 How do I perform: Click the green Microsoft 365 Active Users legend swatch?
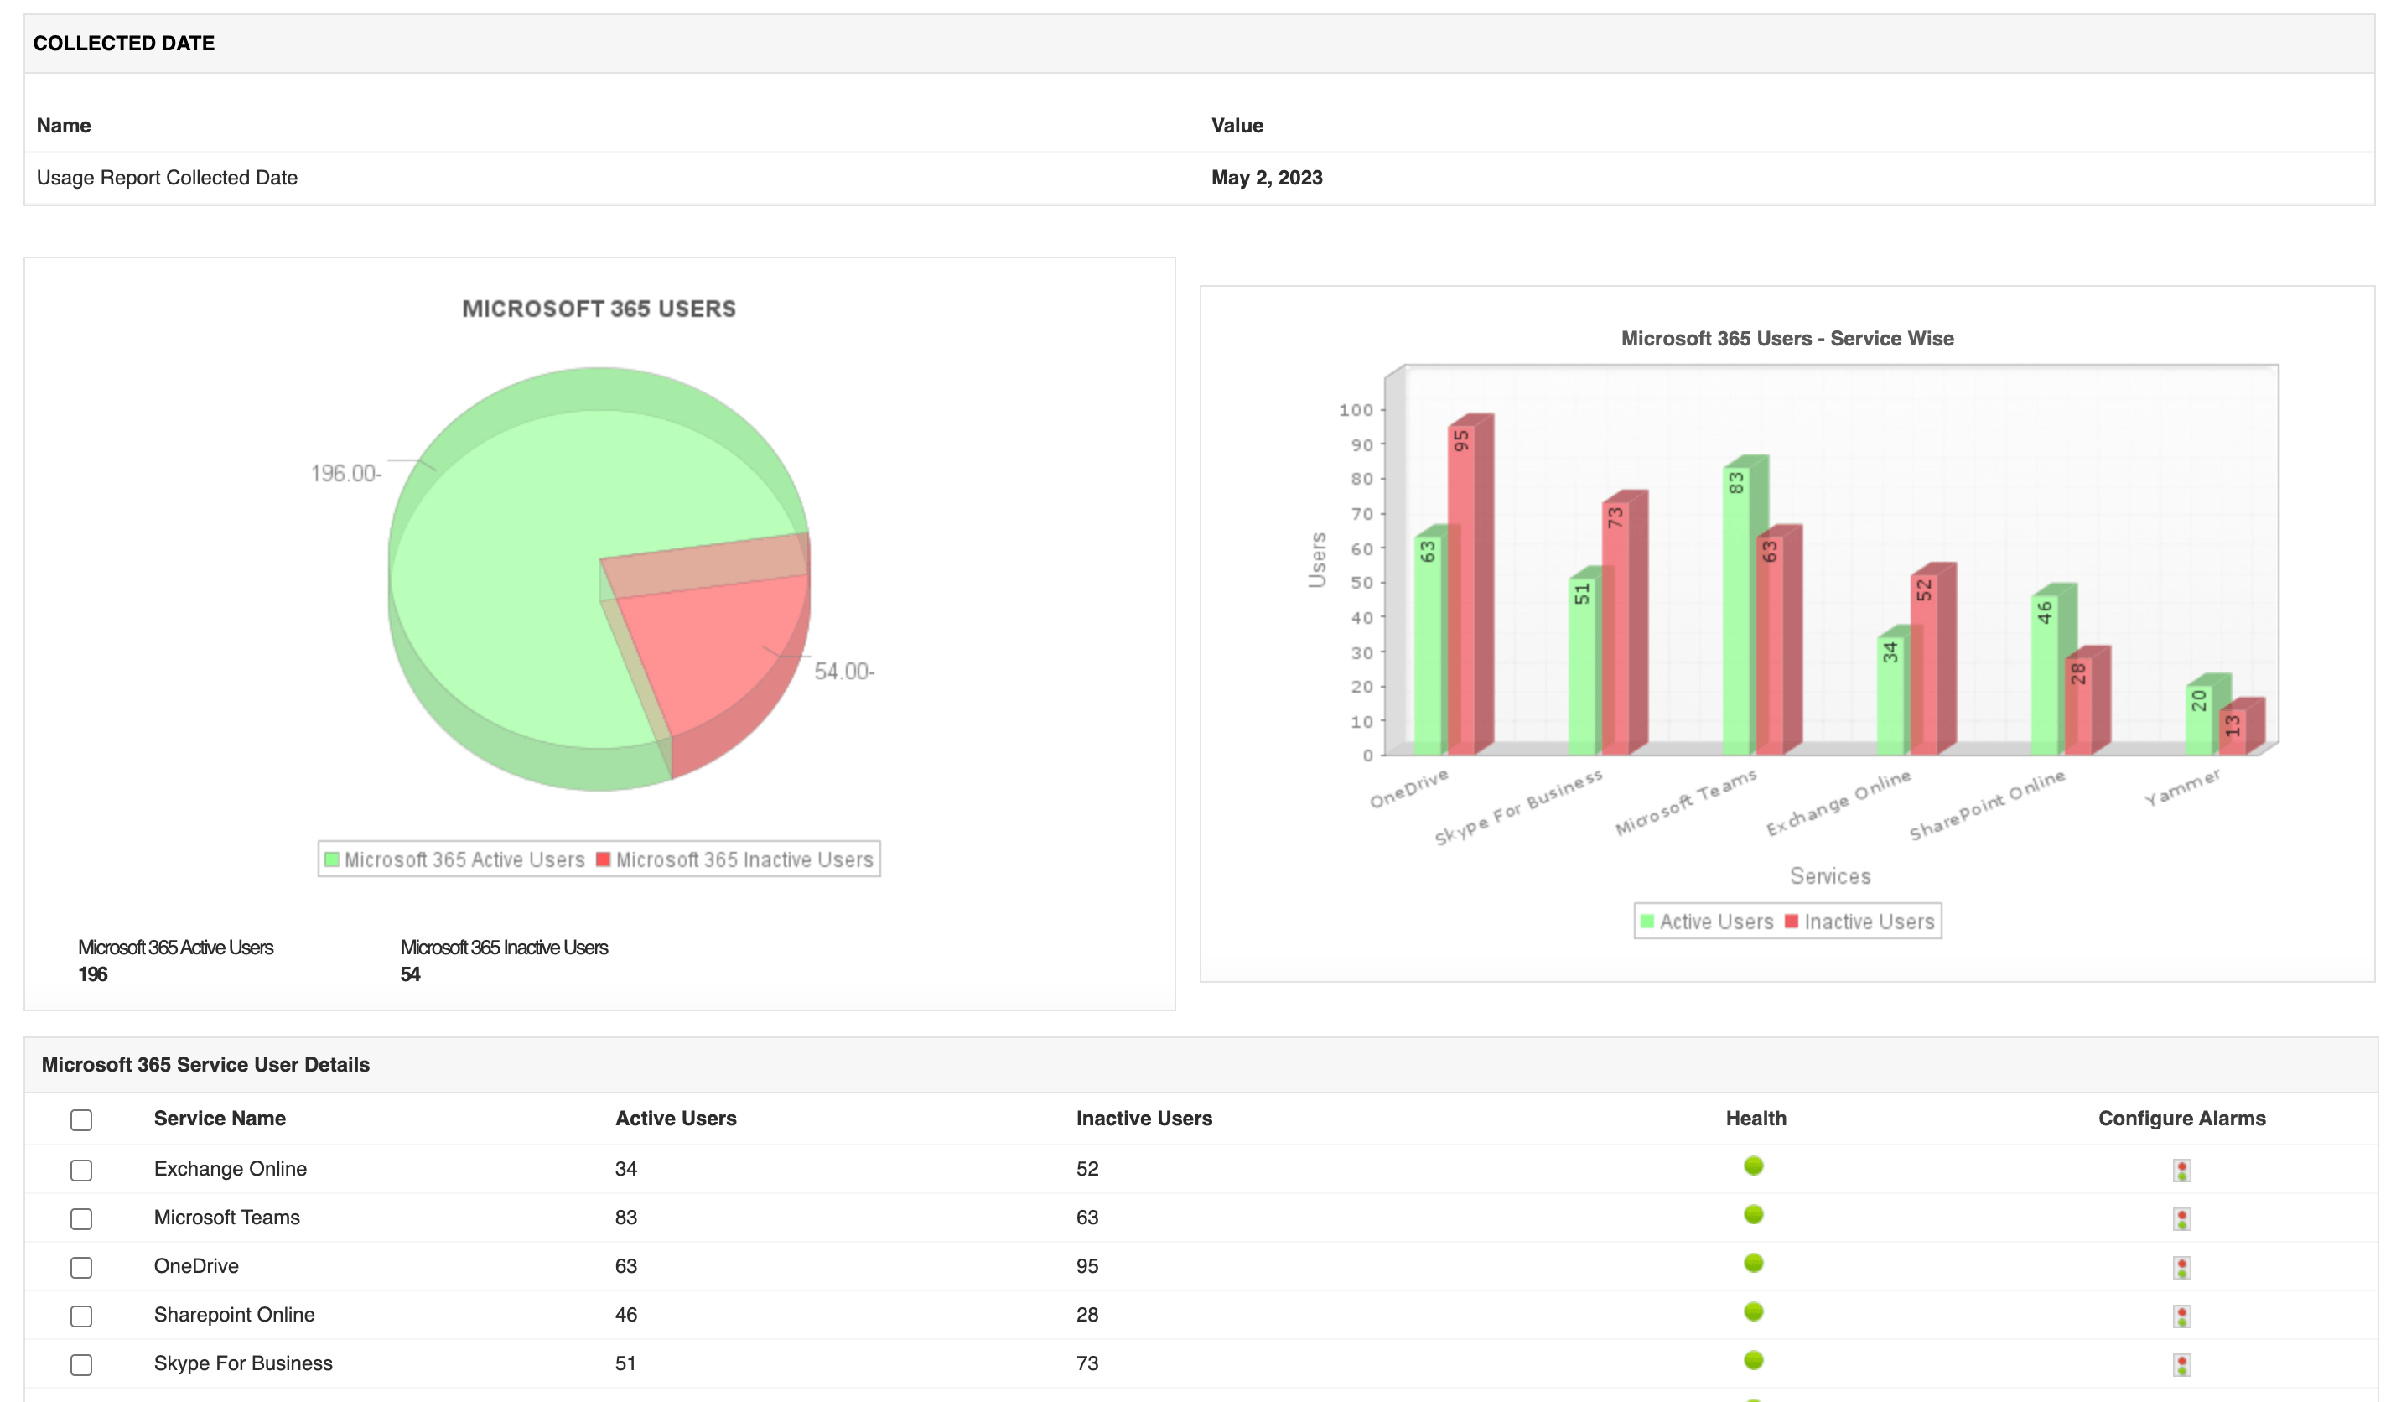click(x=332, y=859)
